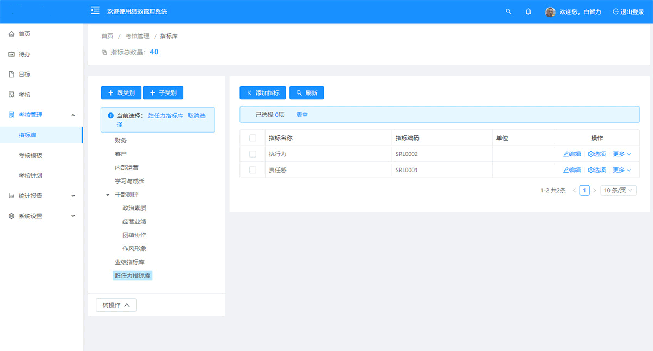Screen dimensions: 653x351
Task: Open the 10 条/页 page size dropdown
Action: [618, 190]
